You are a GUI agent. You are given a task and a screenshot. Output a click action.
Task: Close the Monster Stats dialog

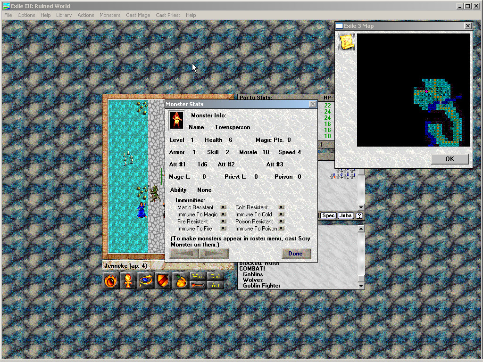point(313,104)
